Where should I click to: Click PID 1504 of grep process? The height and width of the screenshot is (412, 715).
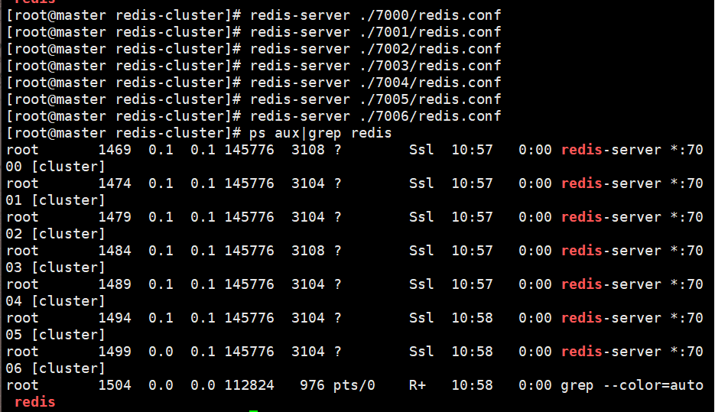point(115,386)
